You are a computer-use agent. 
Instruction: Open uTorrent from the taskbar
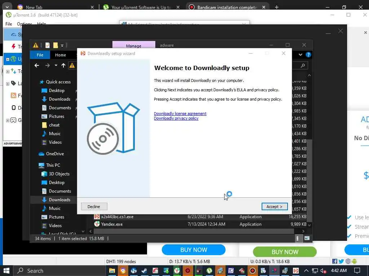click(209, 271)
